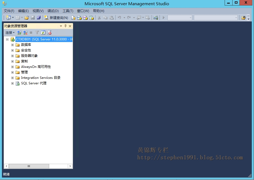The height and width of the screenshot is (180, 254).
Task: Open the Navigate Backward dropdown arrow
Action: click(143, 18)
